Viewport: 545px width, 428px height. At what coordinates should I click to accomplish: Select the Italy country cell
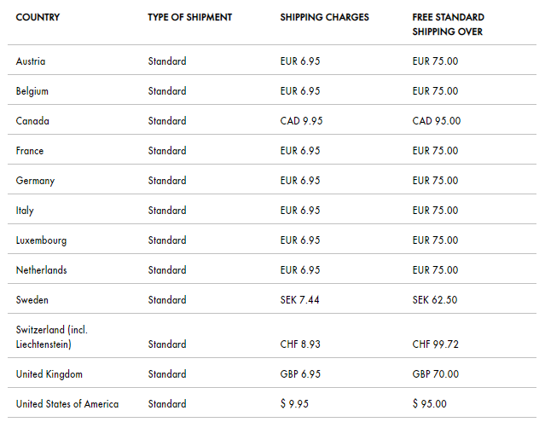point(25,211)
